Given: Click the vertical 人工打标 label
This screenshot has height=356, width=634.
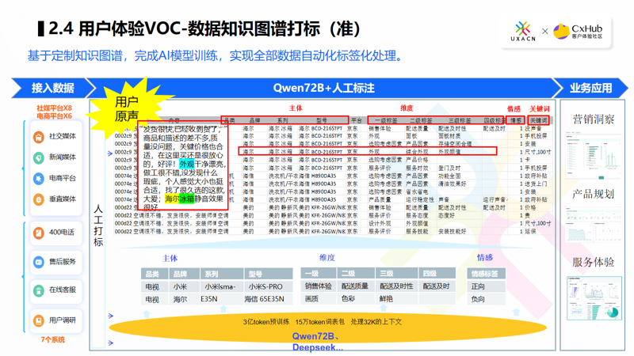Looking at the screenshot, I should pos(98,225).
